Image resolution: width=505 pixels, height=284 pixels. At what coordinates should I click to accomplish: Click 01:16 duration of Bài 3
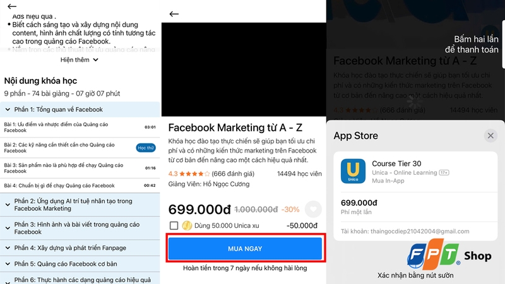(x=150, y=168)
